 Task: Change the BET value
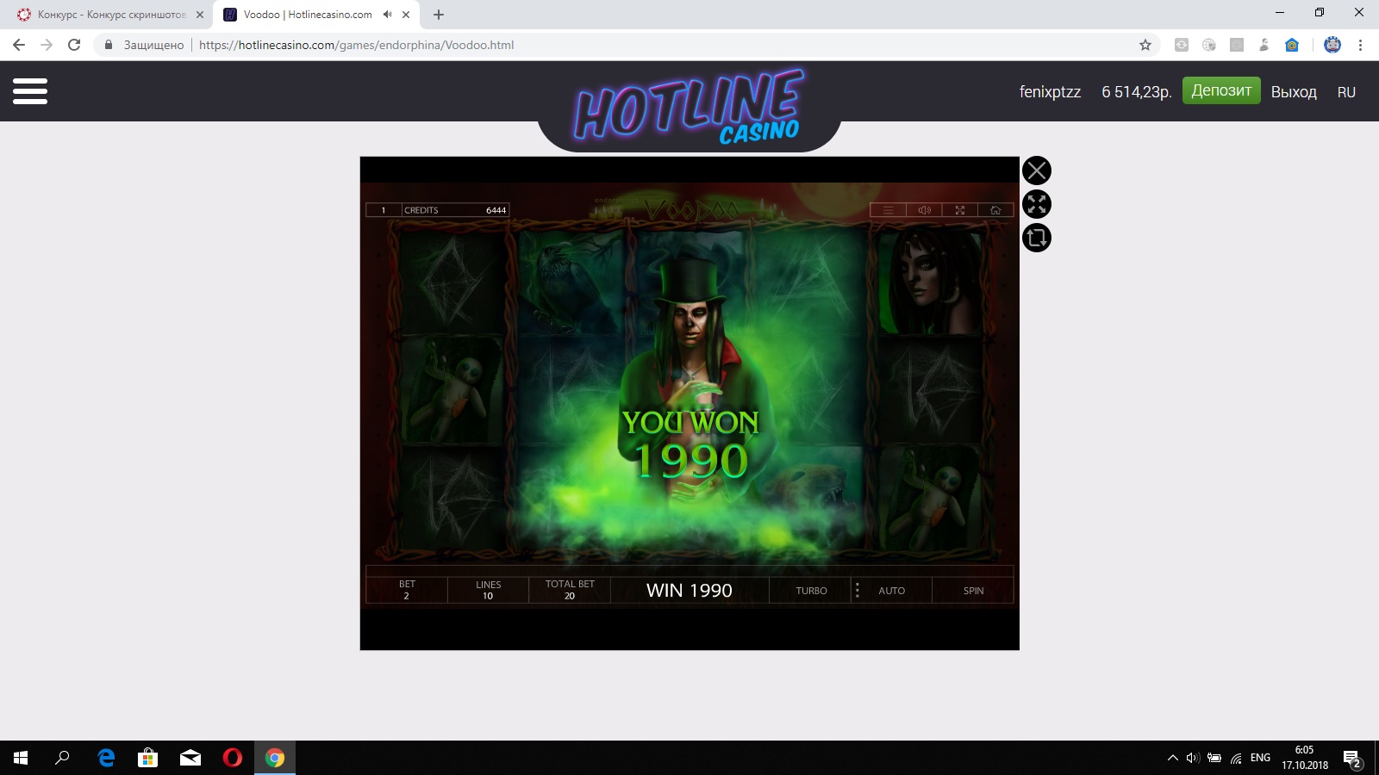click(x=407, y=590)
